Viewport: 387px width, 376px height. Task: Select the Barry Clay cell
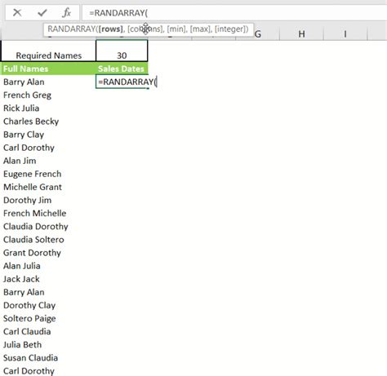pos(48,135)
